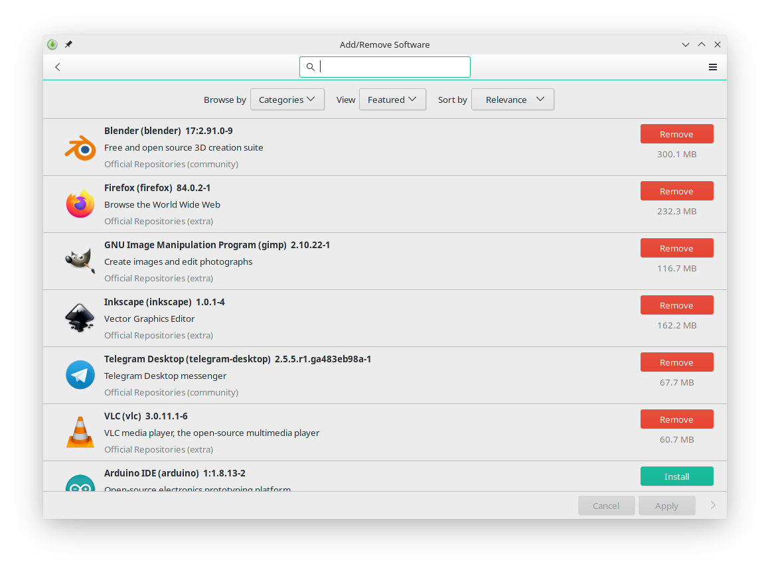Select the 'VLC (vlc)' title text
Viewport: 770px width, 570px height.
click(x=122, y=416)
